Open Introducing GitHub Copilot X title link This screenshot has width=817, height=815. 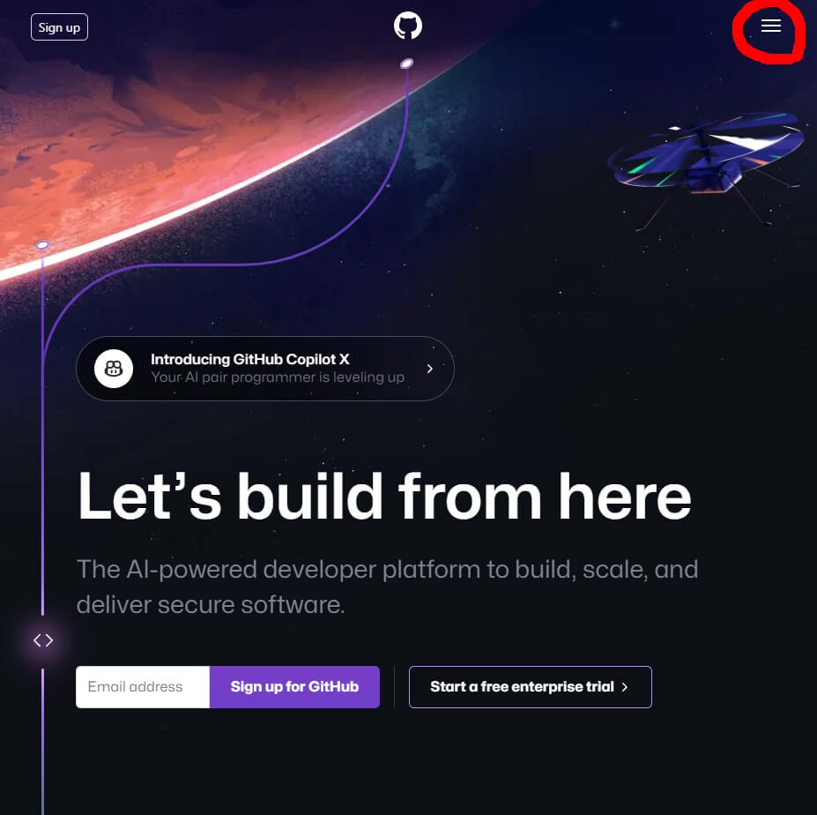[249, 359]
